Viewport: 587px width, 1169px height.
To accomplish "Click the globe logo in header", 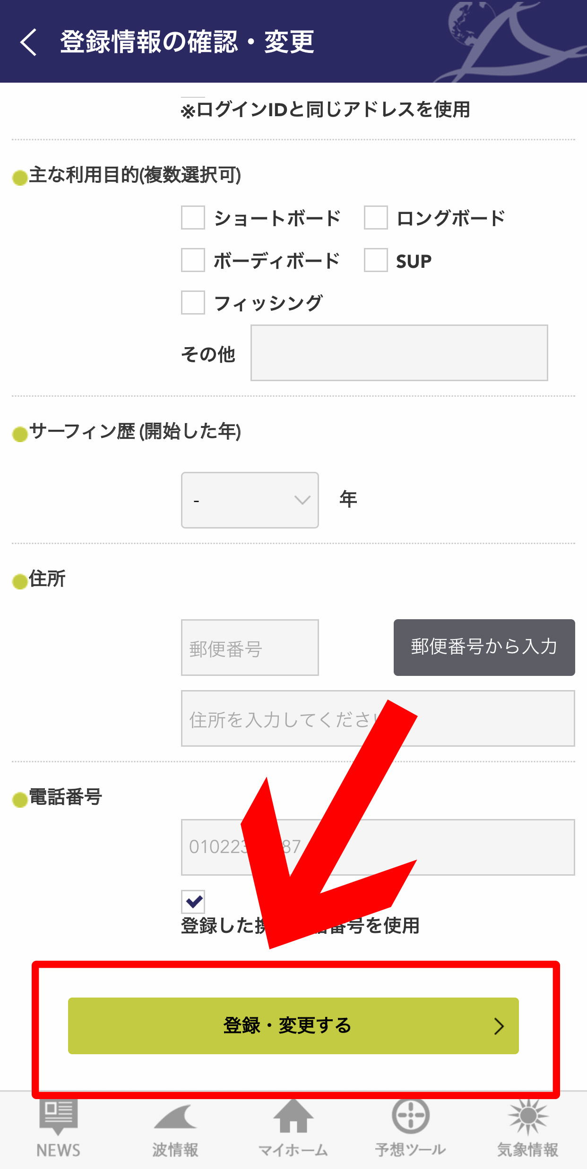I will pos(468,23).
